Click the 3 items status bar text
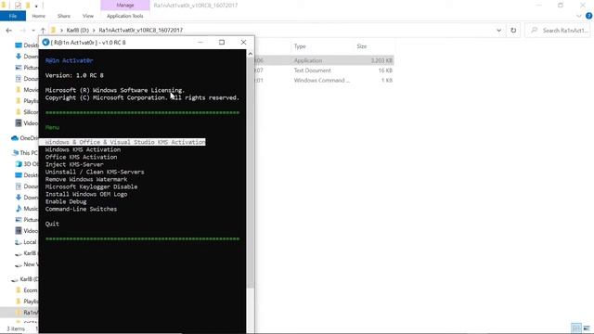Viewport: 594px width, 334px height. [x=16, y=328]
